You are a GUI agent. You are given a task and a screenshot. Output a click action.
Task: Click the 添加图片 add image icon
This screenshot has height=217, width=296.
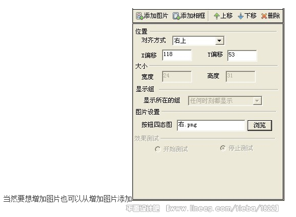140,16
